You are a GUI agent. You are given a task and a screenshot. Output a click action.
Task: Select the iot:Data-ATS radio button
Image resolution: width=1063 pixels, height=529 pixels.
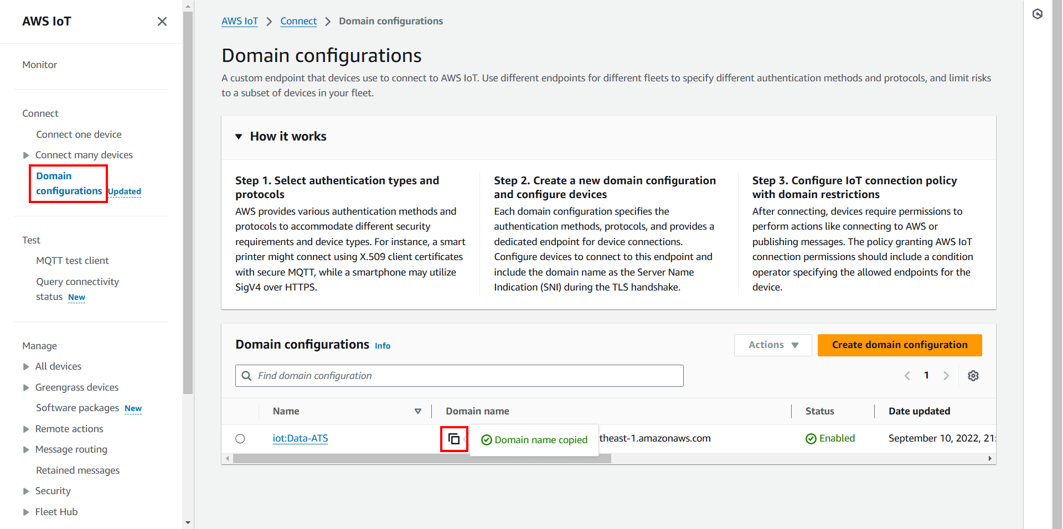(240, 439)
